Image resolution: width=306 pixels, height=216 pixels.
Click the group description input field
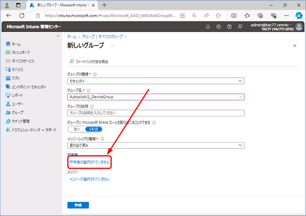pyautogui.click(x=156, y=113)
